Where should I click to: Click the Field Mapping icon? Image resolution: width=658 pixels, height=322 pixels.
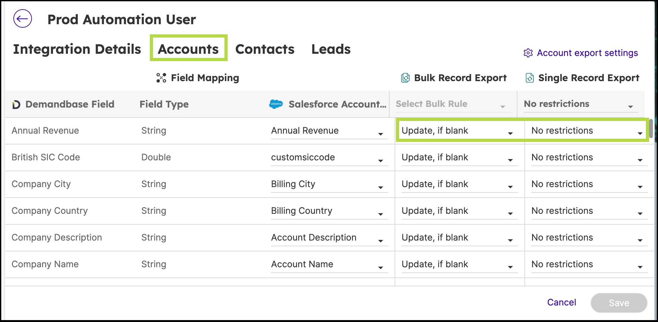[161, 78]
